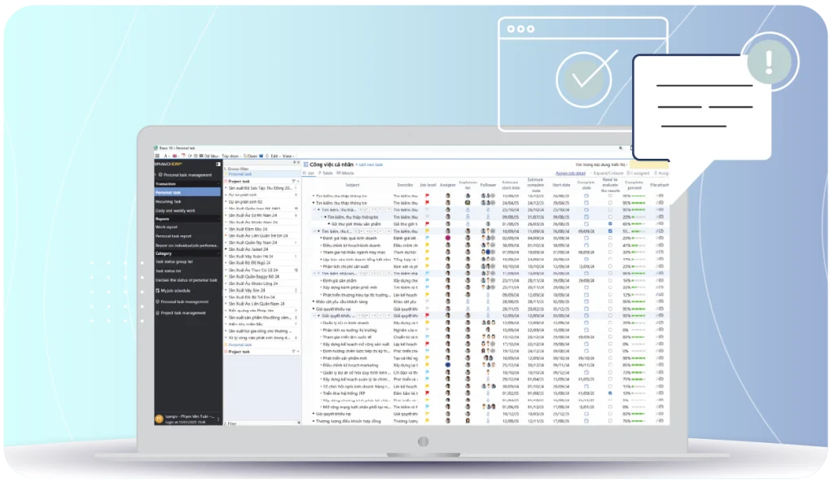Click the sidebar collapse icon beside Bravo ERP logo

coord(218,165)
